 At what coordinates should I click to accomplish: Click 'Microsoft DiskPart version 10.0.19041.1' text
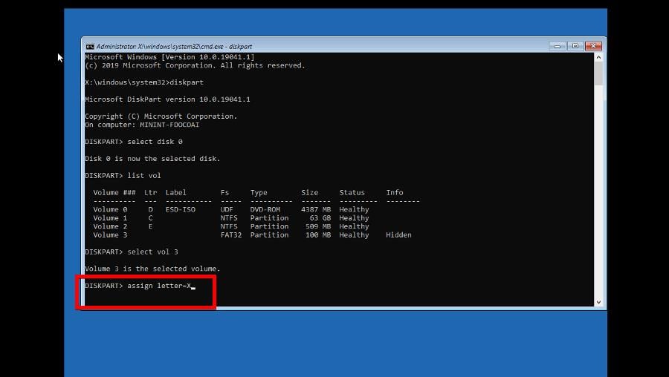coord(167,99)
